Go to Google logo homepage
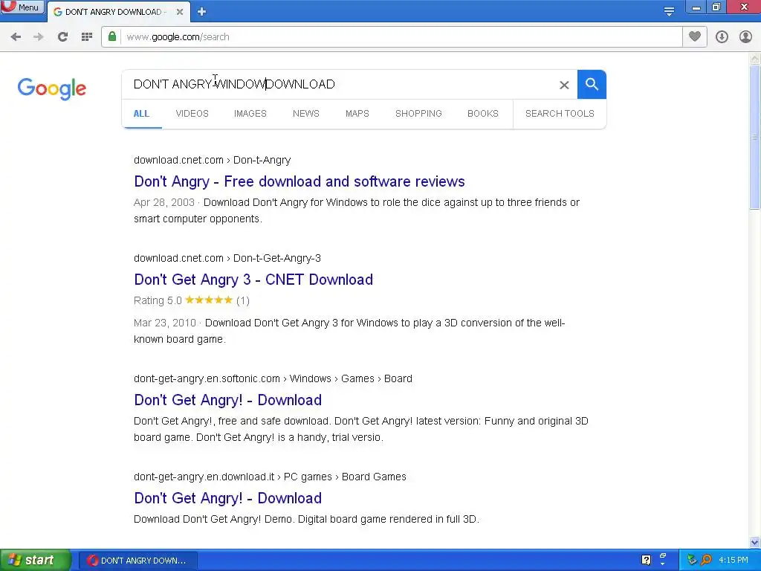Viewport: 761px width, 571px height. point(52,89)
